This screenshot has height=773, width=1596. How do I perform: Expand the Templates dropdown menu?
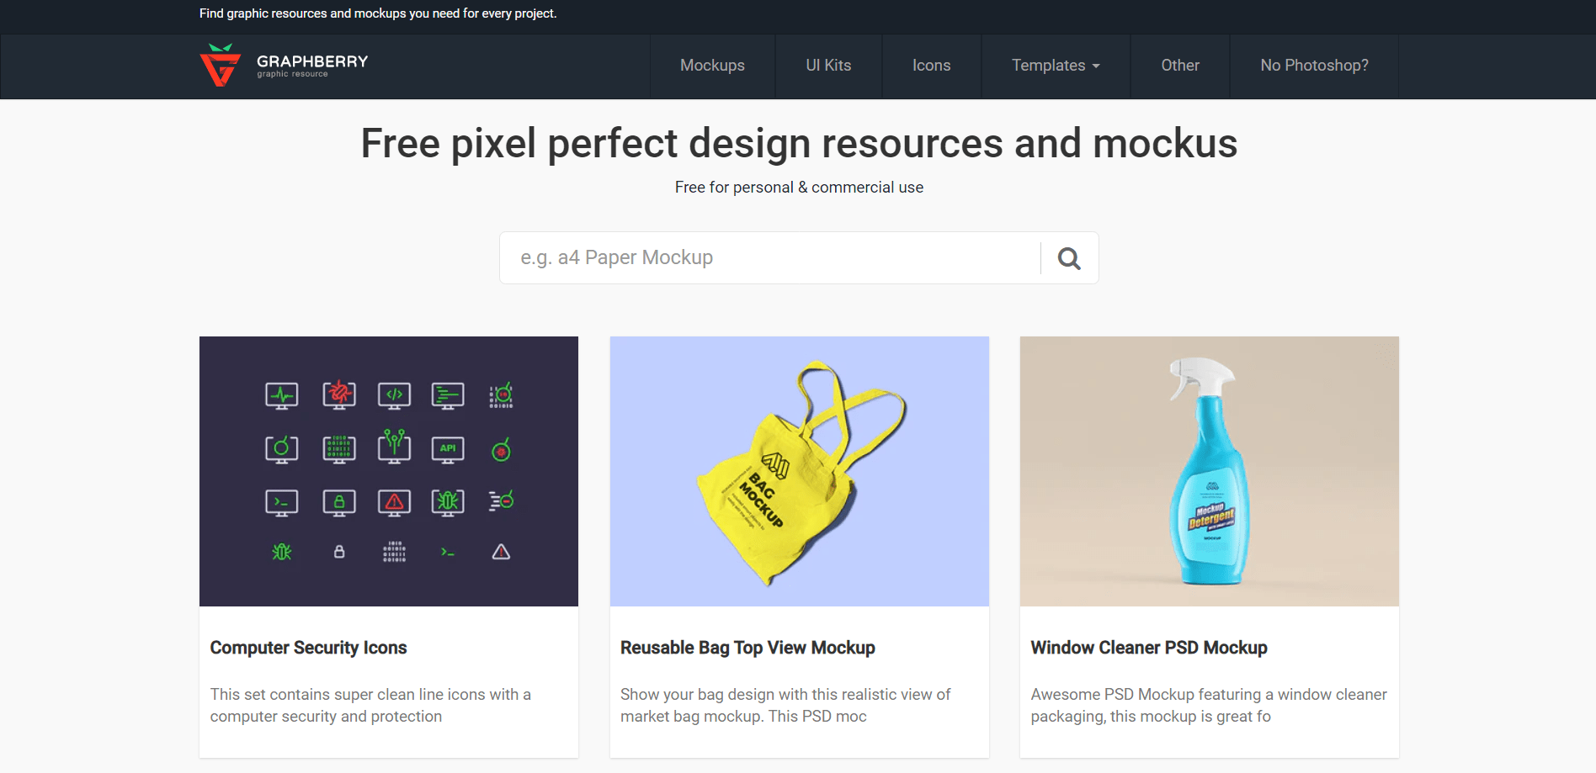coord(1054,66)
